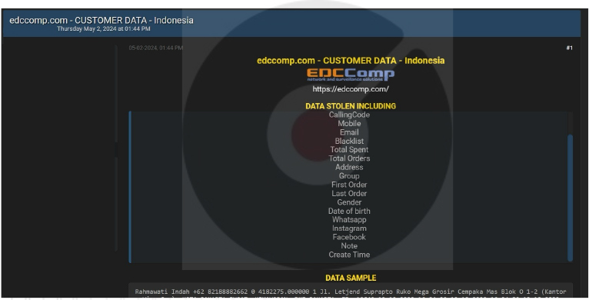Screen dimensions: 589x300
Task: Select the yellow post heading edccomp.com - CUSTOMER DATA
Action: click(351, 61)
